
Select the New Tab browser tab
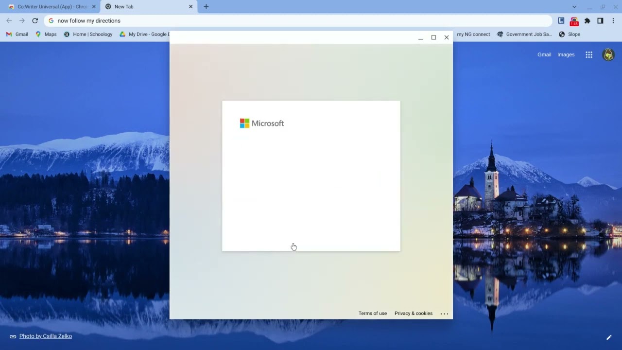click(x=149, y=7)
